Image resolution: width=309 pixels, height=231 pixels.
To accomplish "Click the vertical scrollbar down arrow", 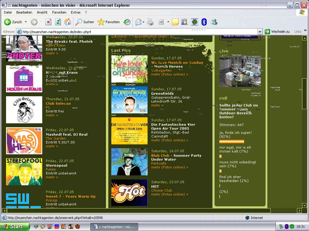I will point(304,206).
